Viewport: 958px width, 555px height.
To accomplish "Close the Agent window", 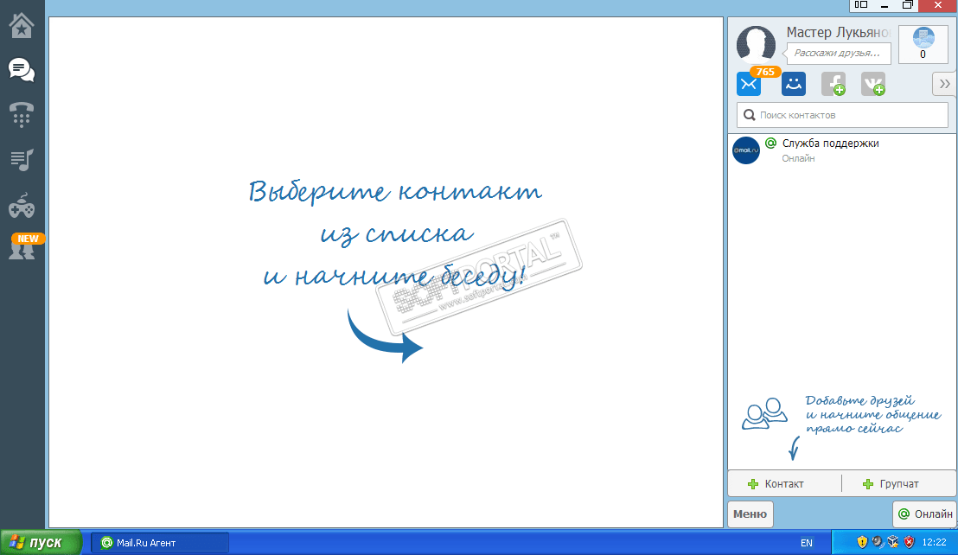I will tap(938, 5).
